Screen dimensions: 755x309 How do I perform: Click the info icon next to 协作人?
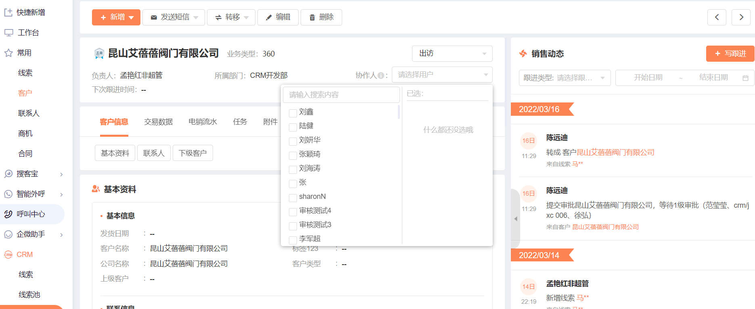[381, 75]
